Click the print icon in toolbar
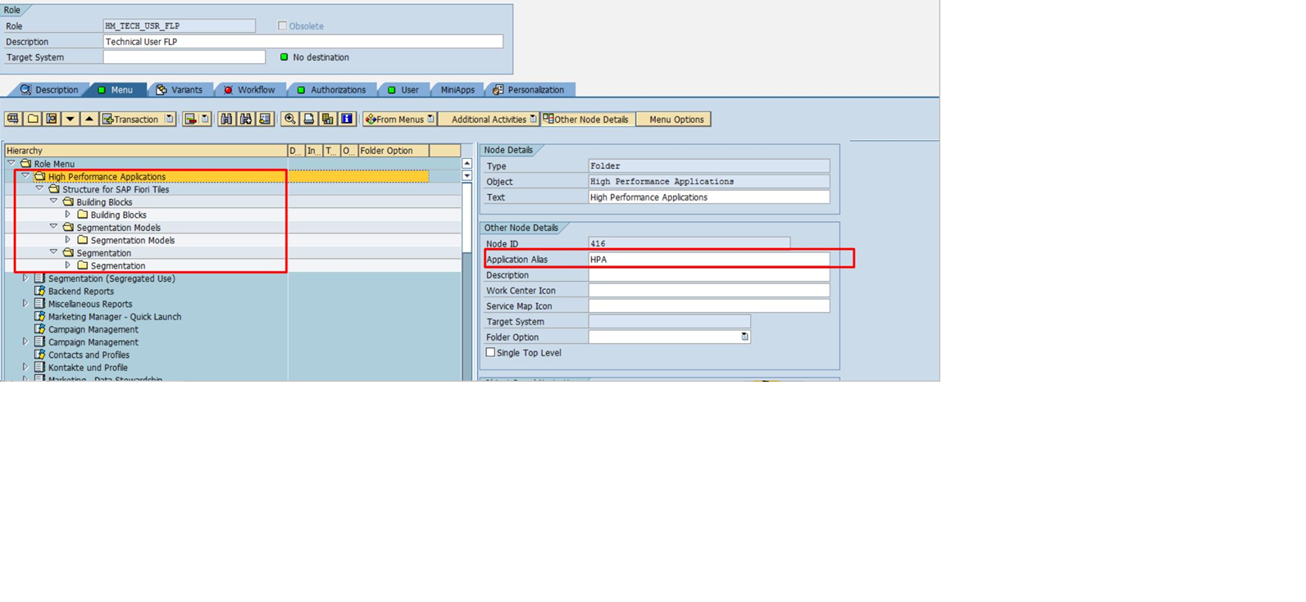1306x602 pixels. point(309,120)
